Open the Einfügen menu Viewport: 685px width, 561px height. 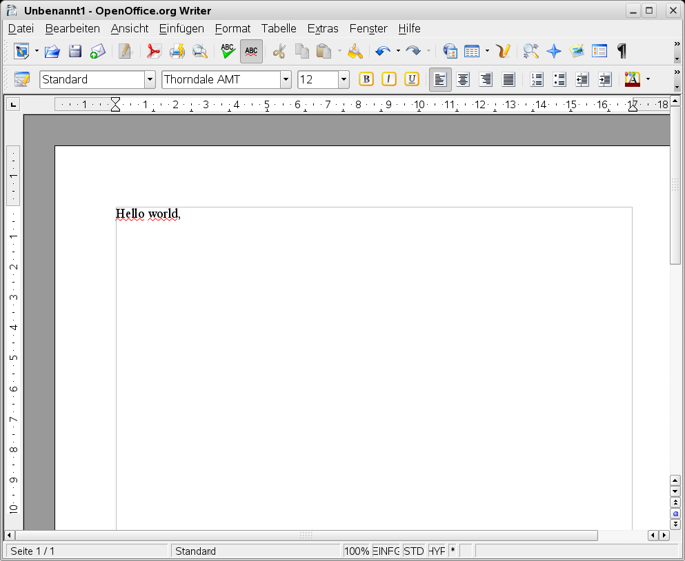[181, 28]
